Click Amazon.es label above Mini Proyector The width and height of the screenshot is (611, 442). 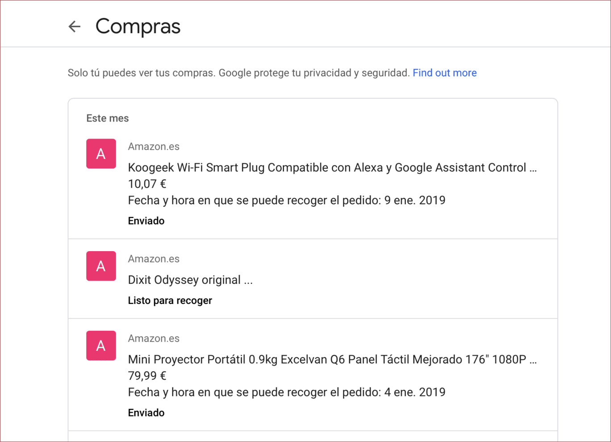154,338
